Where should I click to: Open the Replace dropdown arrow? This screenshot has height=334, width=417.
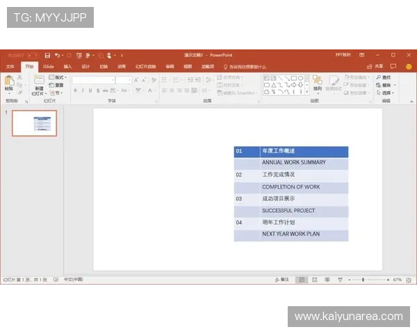(x=395, y=85)
